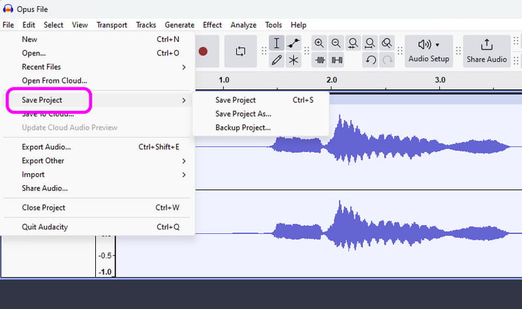Viewport: 522px width, 309px height.
Task: Click the -1.0 vertical scale label
Action: pos(105,272)
